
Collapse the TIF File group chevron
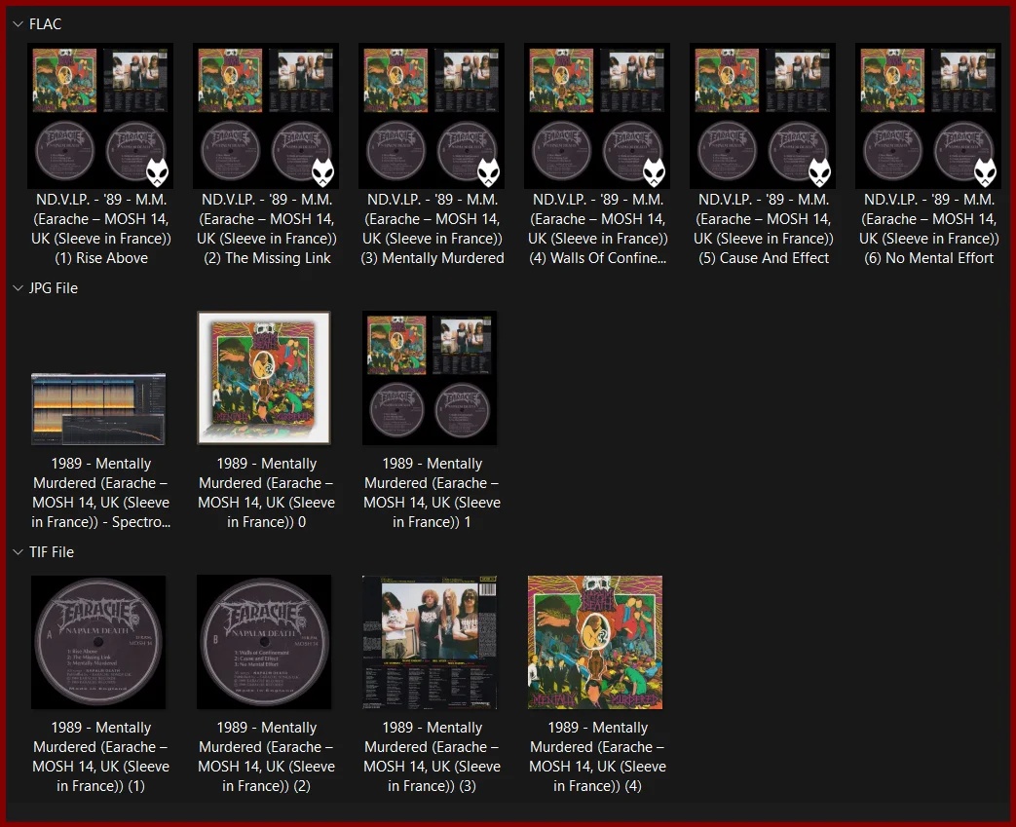[18, 552]
